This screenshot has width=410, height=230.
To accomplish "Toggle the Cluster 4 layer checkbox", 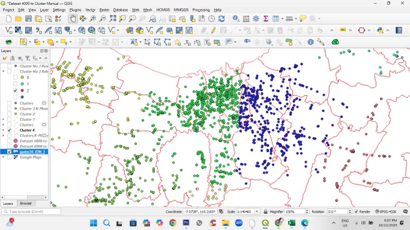I will (x=10, y=130).
